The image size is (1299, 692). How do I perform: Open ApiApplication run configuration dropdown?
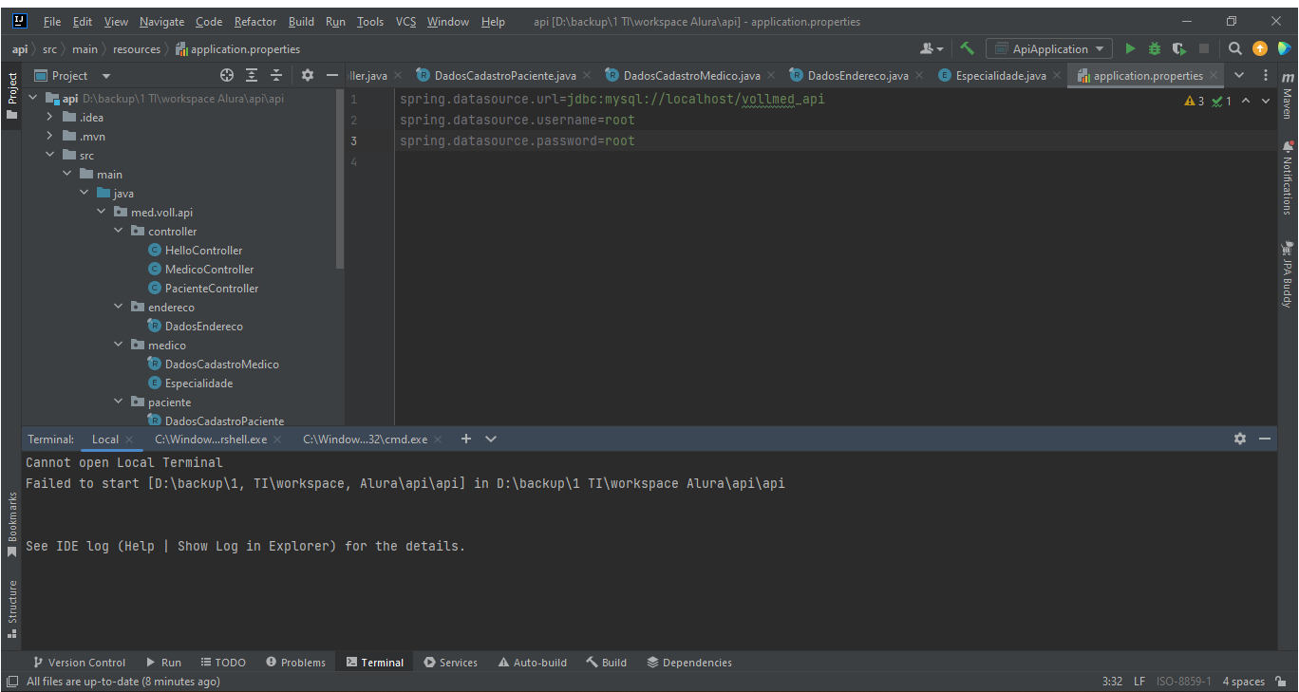[1049, 48]
